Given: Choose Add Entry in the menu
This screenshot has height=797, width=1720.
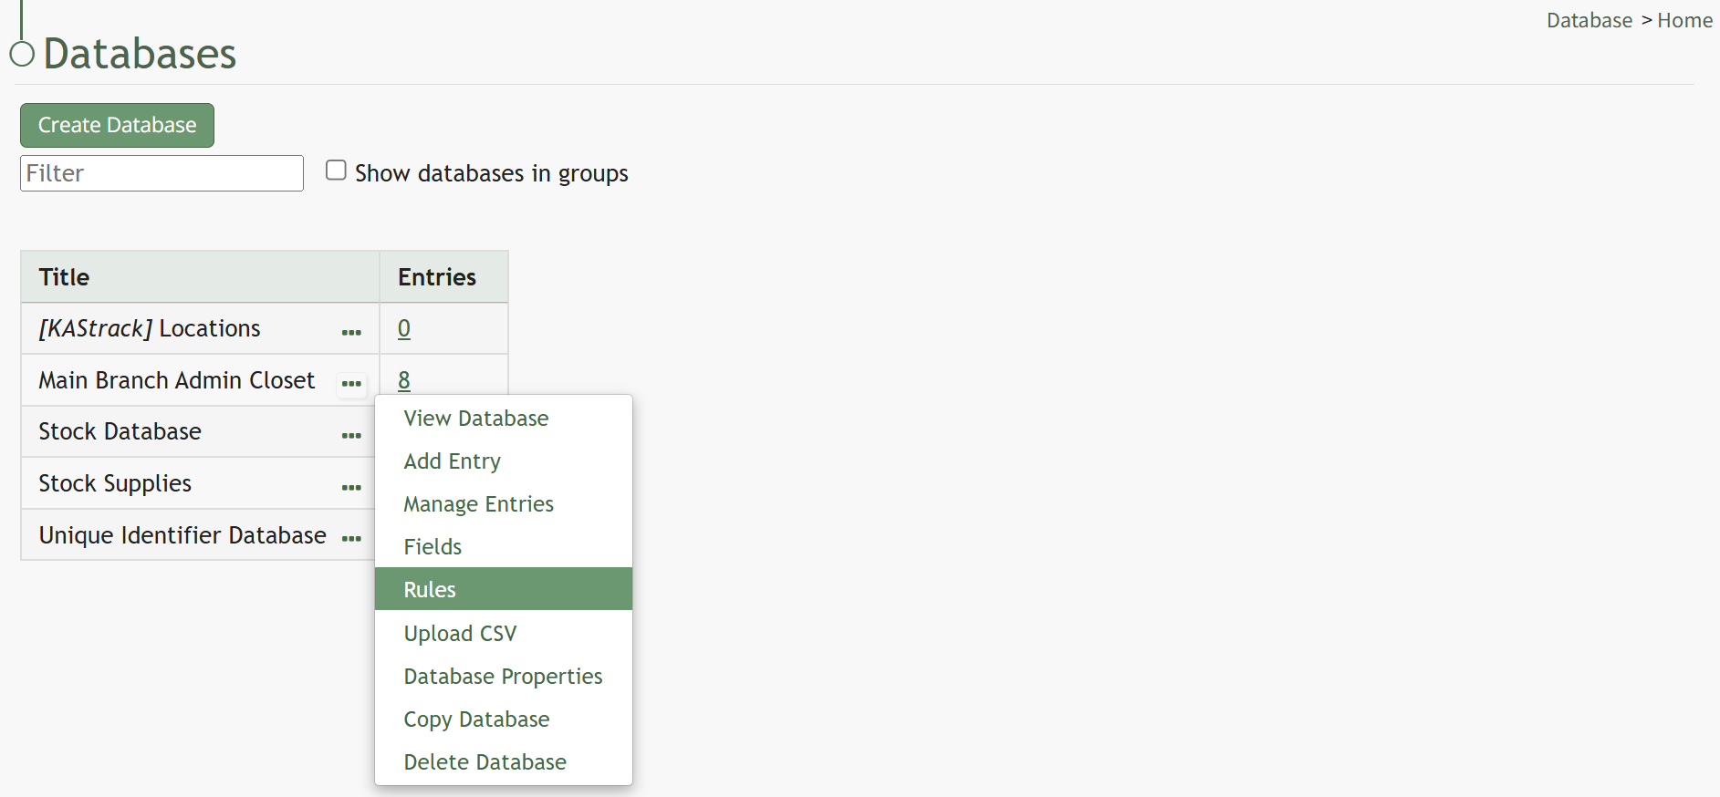Looking at the screenshot, I should point(504,461).
